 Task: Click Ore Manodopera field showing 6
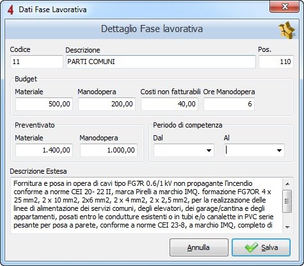(x=229, y=104)
